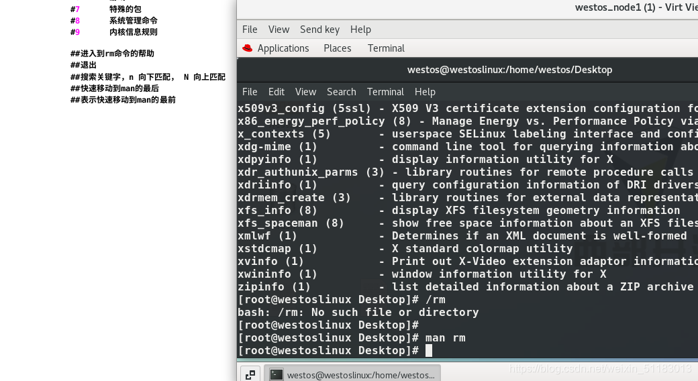The width and height of the screenshot is (698, 381).
Task: Open the Places menu
Action: (338, 48)
